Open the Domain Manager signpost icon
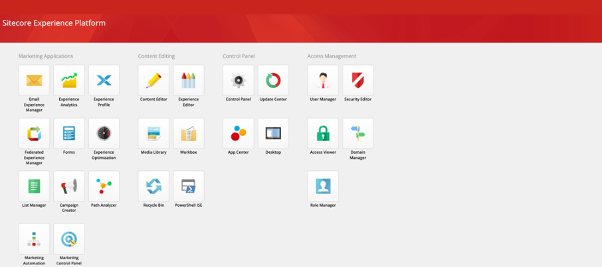 tap(358, 133)
